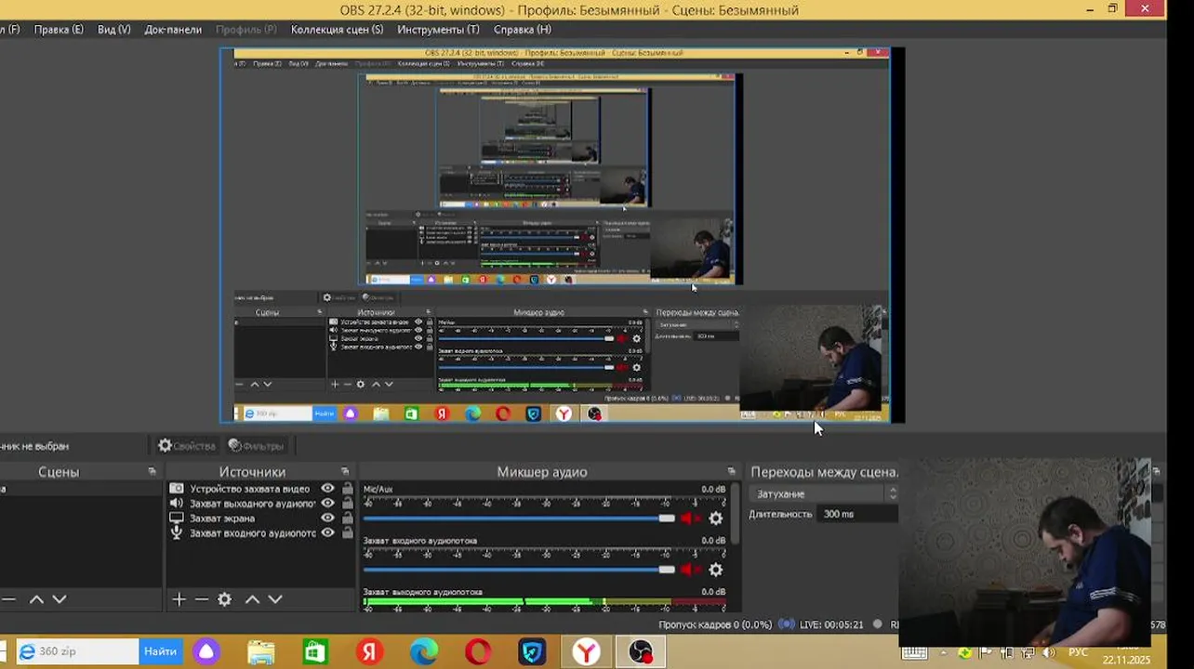Open the Инструменты (T) menu
This screenshot has height=669, width=1194.
pos(438,30)
